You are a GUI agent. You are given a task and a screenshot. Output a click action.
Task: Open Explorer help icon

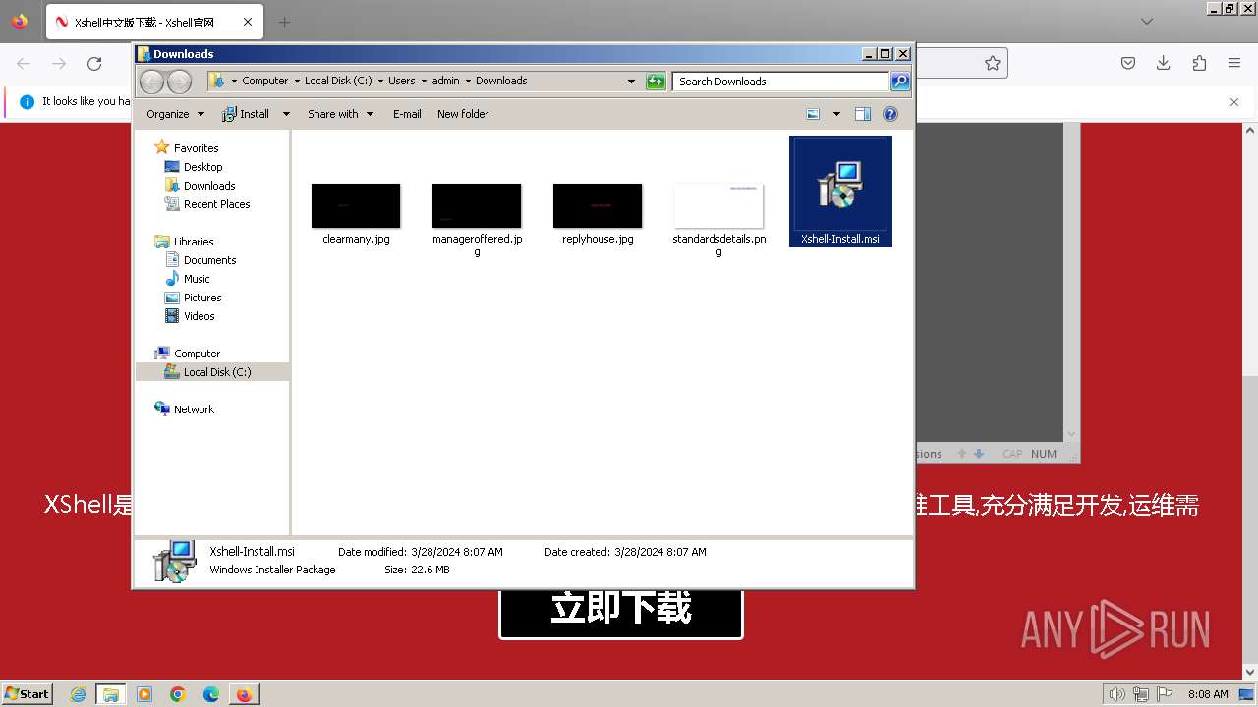tap(890, 114)
